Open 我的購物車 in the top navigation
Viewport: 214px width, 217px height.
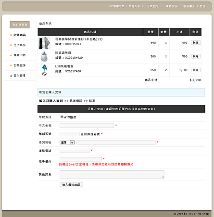(x=117, y=6)
